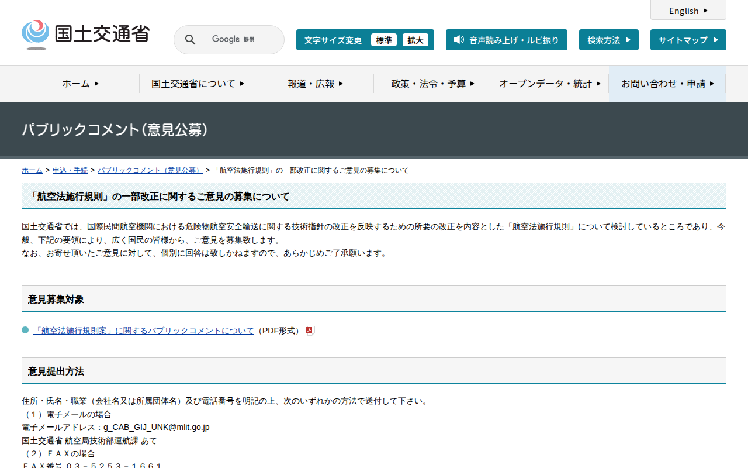Click the search magnifier icon
This screenshot has width=748, height=468.
coord(190,40)
